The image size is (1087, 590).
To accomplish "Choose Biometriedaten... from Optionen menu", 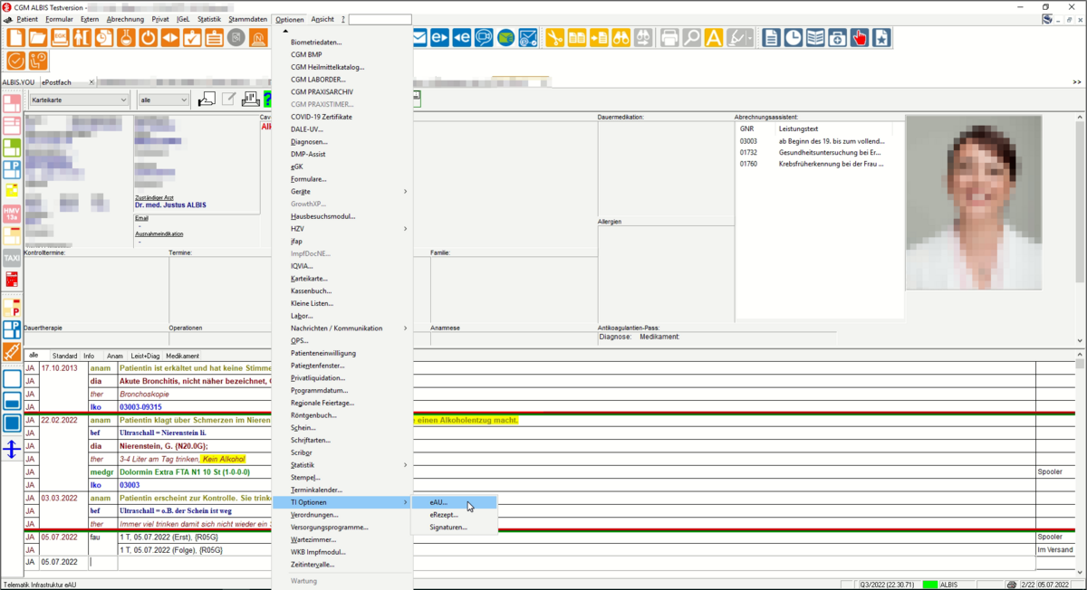I will (x=342, y=43).
